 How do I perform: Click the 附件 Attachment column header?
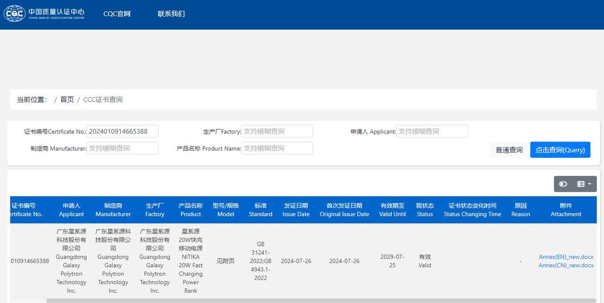coord(566,210)
